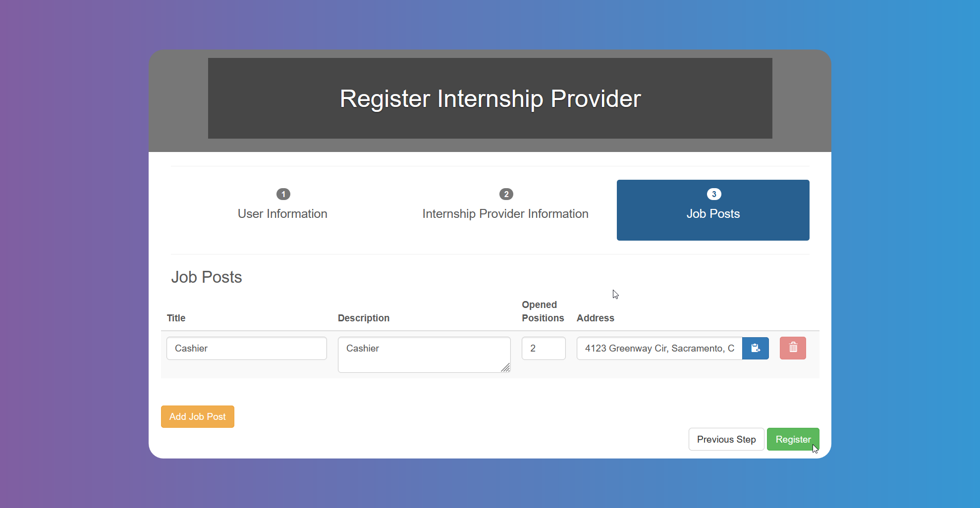Select the highlighted Job Posts step
Image resolution: width=980 pixels, height=508 pixels.
712,213
